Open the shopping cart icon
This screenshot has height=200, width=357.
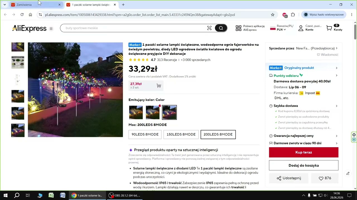pos(329,28)
